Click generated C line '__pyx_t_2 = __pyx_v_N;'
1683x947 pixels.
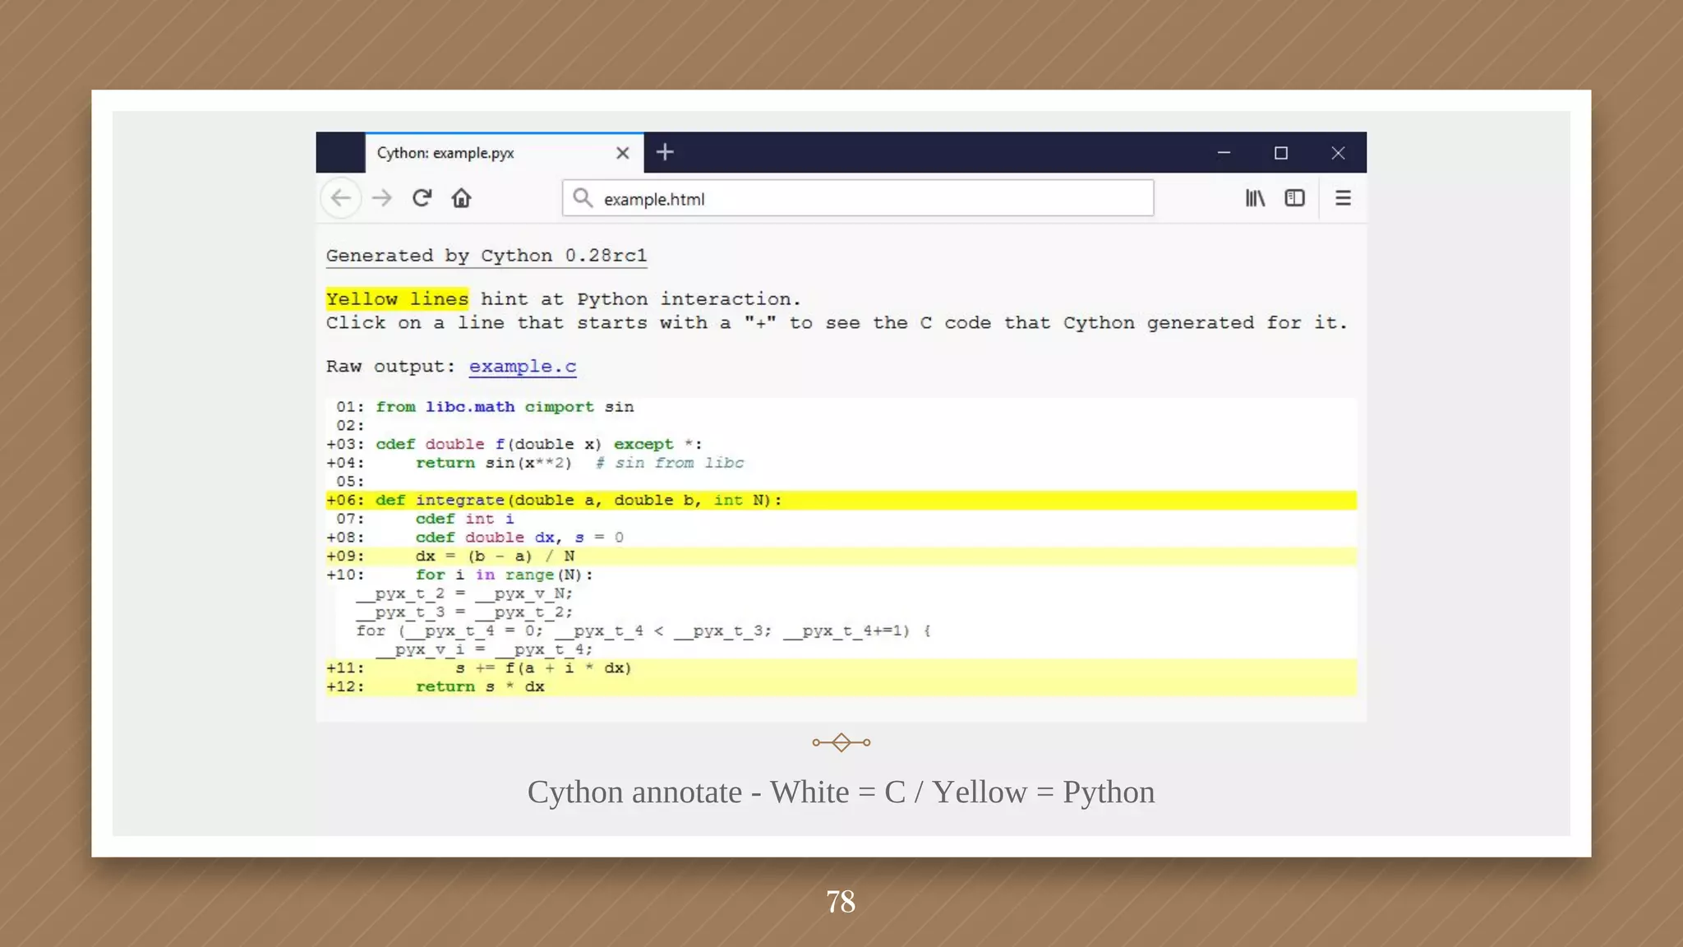464,594
